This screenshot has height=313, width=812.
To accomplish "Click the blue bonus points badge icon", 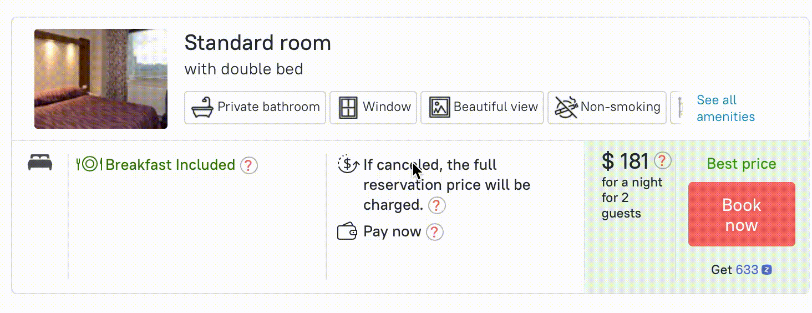I will pyautogui.click(x=767, y=270).
